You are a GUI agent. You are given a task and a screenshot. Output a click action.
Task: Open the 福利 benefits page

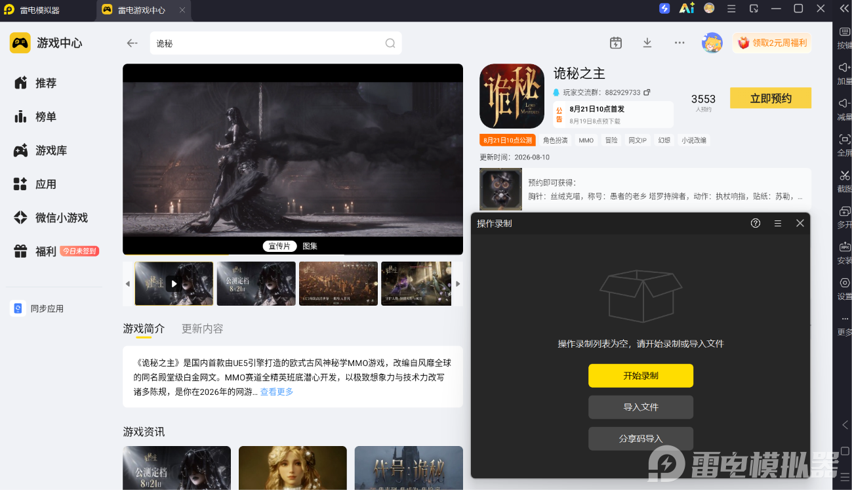56,251
